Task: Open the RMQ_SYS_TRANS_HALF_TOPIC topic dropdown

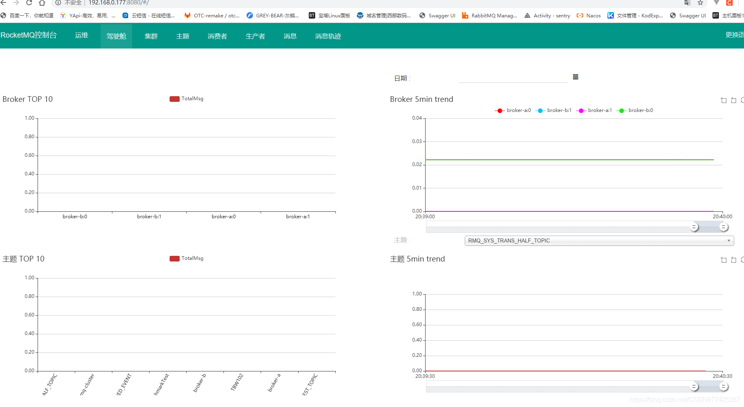Action: point(599,240)
